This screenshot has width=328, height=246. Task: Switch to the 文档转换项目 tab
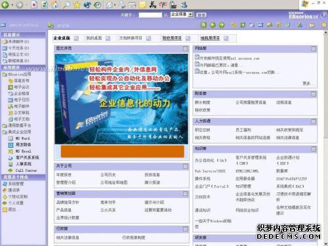pos(131,38)
